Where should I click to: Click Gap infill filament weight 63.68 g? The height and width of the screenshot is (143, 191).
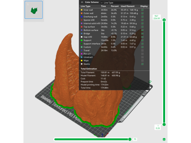coord(133,37)
